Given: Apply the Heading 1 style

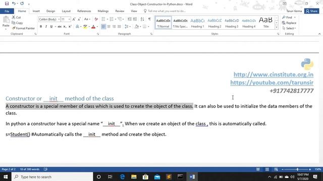Looking at the screenshot, I should point(197,23).
